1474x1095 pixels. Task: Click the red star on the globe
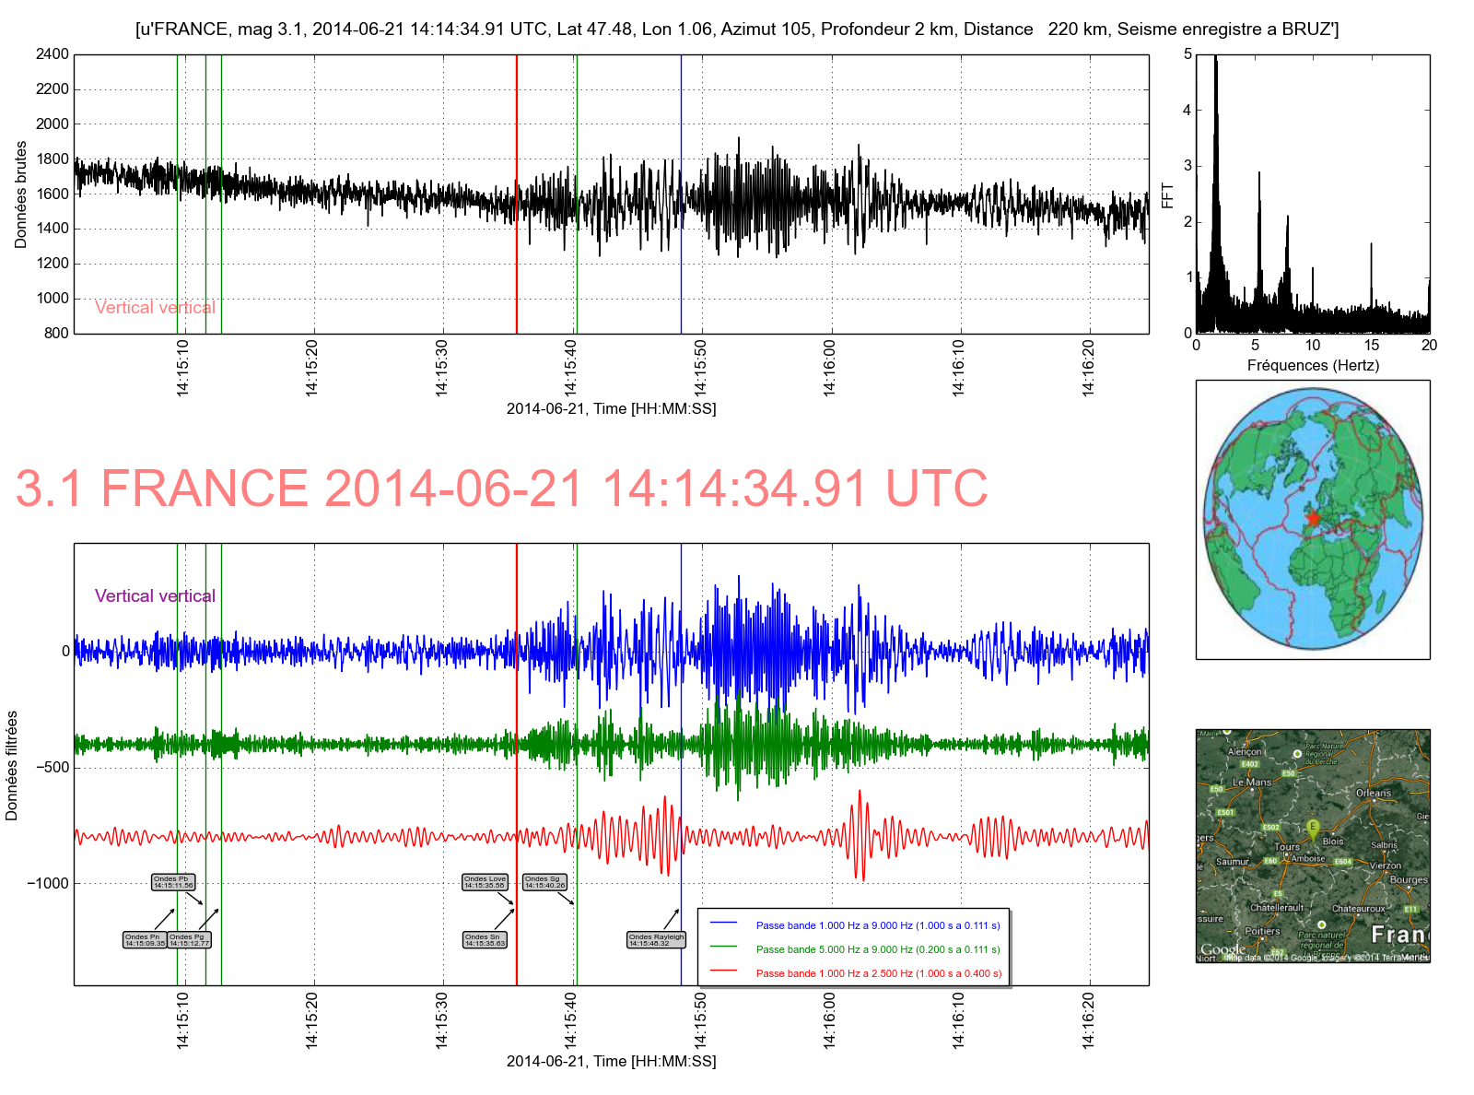1313,519
